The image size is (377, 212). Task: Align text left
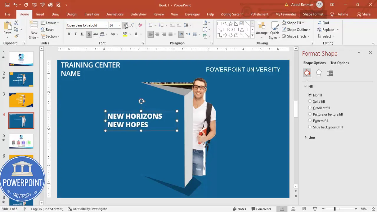click(x=151, y=34)
